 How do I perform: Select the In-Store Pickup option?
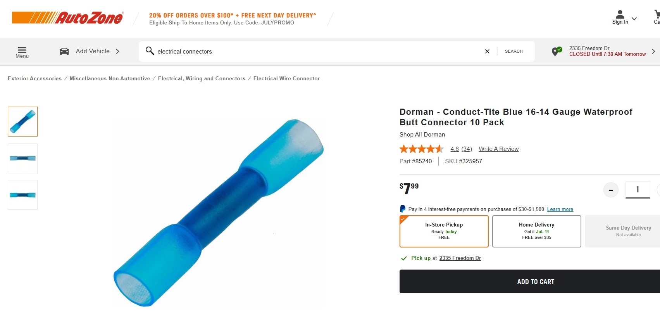[x=444, y=231]
